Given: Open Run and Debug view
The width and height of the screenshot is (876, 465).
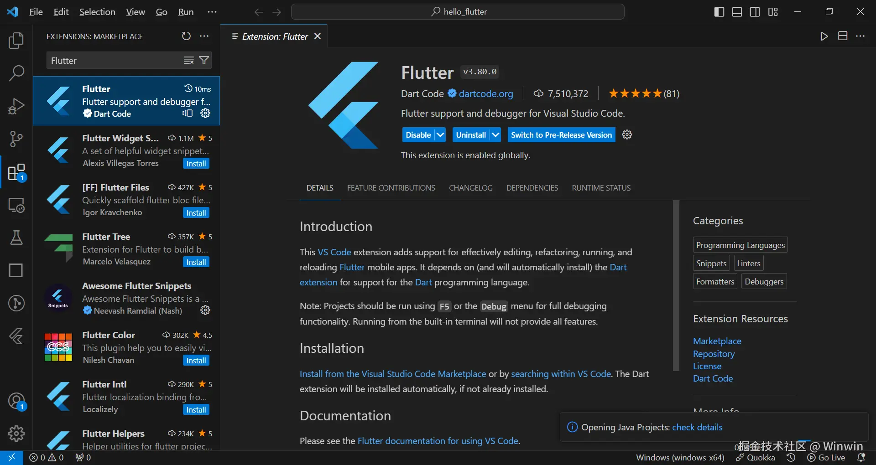Looking at the screenshot, I should (x=16, y=106).
